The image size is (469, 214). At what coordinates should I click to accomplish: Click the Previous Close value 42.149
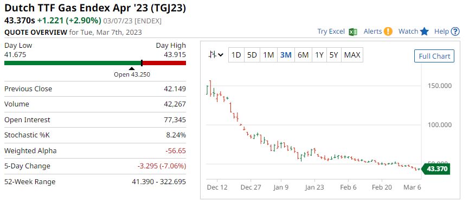click(x=175, y=89)
